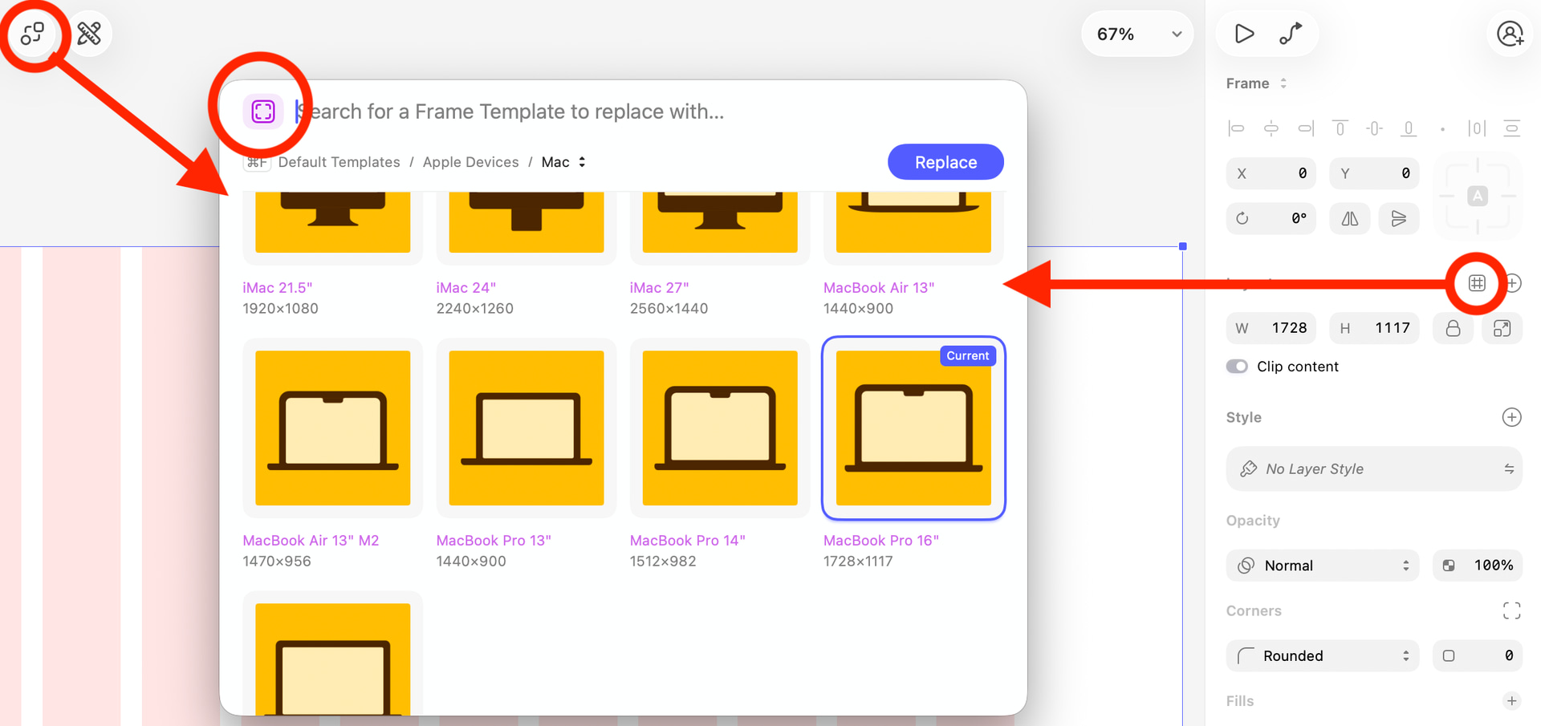Toggle the aspect ratio lock

coord(1453,328)
